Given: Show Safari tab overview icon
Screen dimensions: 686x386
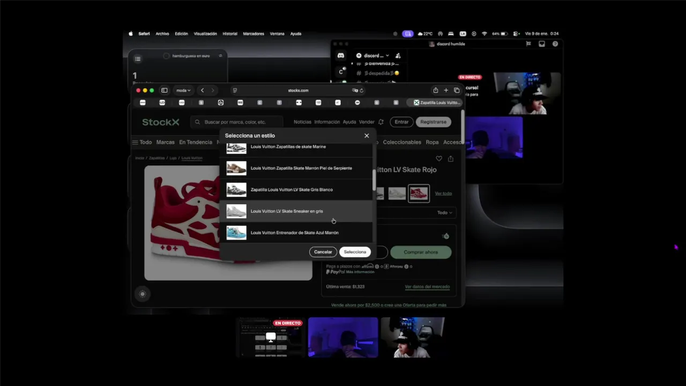Looking at the screenshot, I should (x=457, y=91).
